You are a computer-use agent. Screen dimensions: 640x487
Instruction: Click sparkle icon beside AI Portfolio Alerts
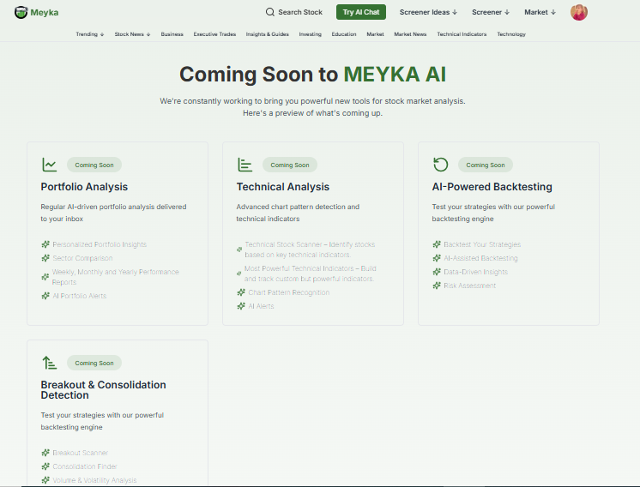45,296
